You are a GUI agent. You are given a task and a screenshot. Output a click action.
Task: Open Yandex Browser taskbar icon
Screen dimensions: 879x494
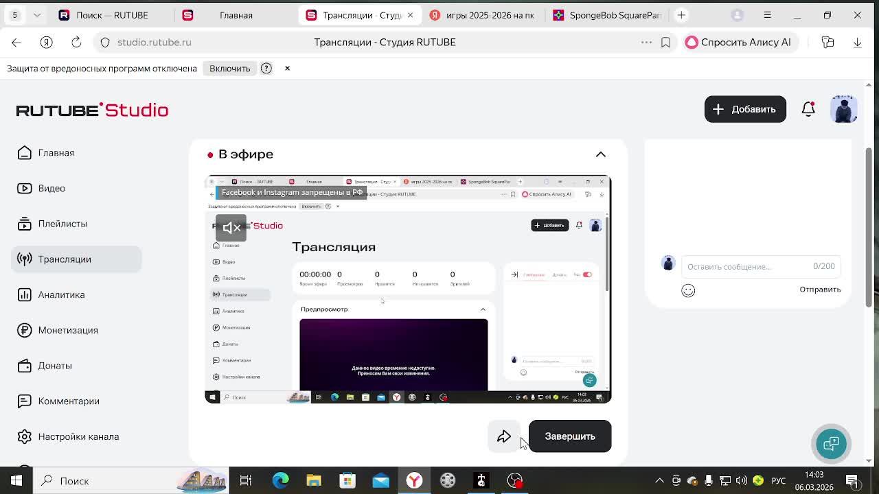[414, 481]
